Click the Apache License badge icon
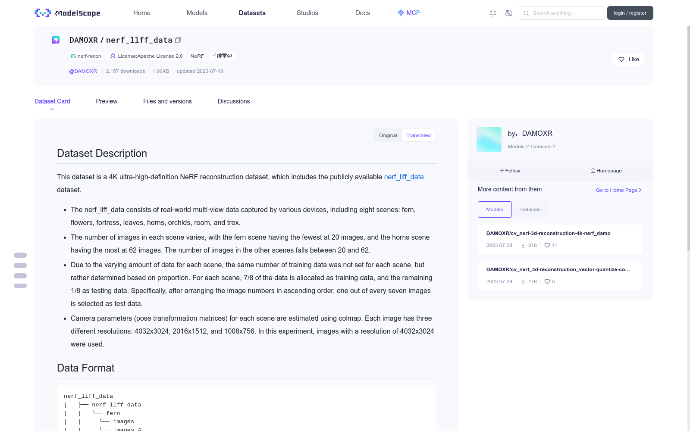Image resolution: width=690 pixels, height=431 pixels. (113, 56)
